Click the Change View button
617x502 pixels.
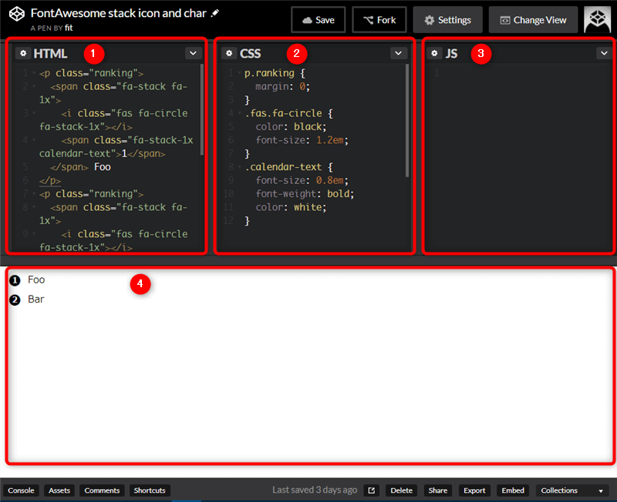(533, 20)
